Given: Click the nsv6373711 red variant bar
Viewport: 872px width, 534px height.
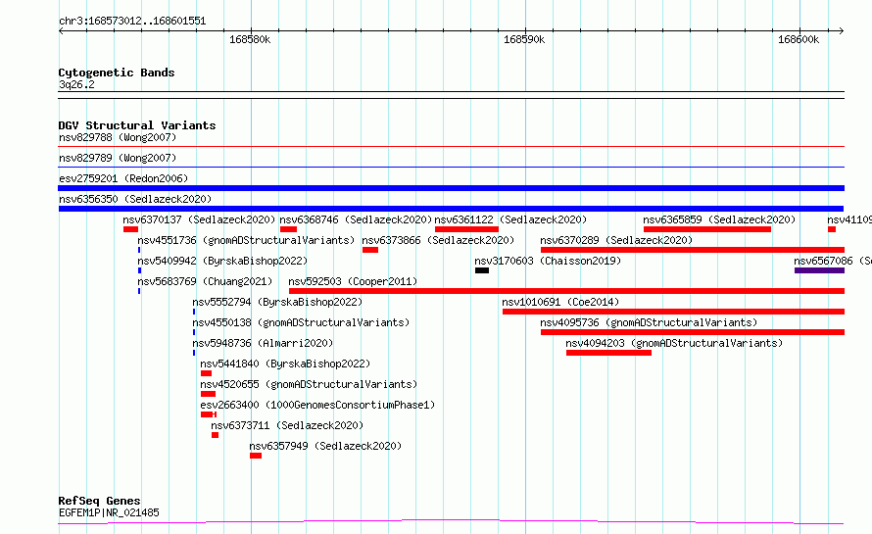Looking at the screenshot, I should [216, 435].
